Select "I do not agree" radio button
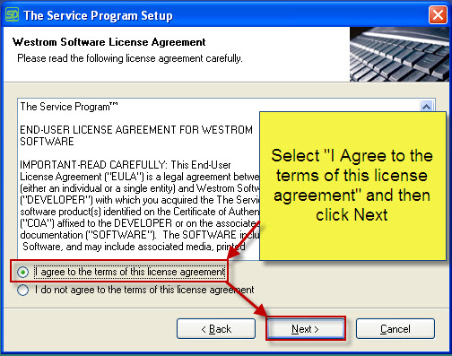 click(x=22, y=290)
